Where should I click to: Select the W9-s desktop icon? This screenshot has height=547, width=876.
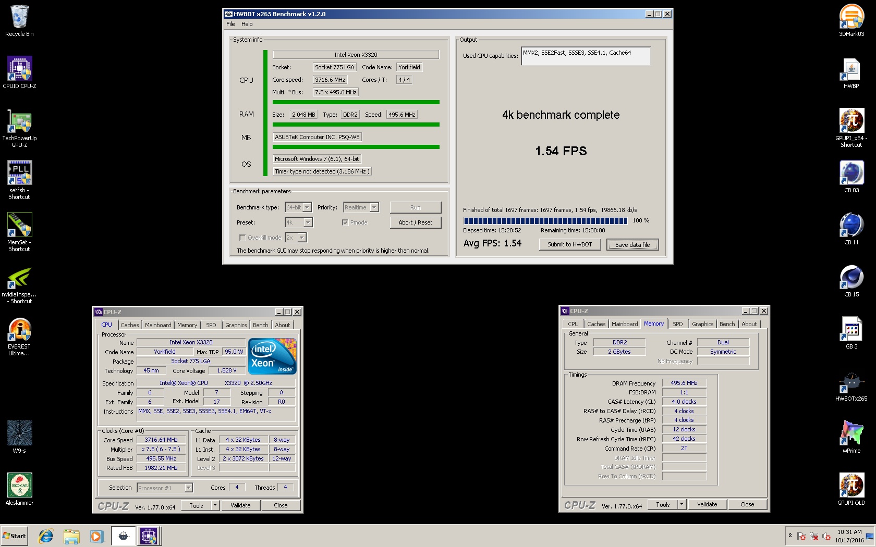[19, 438]
